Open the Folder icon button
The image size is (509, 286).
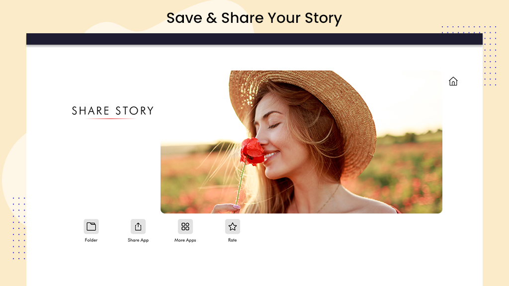pyautogui.click(x=91, y=226)
